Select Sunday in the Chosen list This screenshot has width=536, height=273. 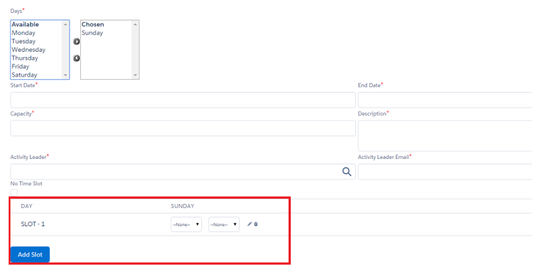[x=92, y=33]
